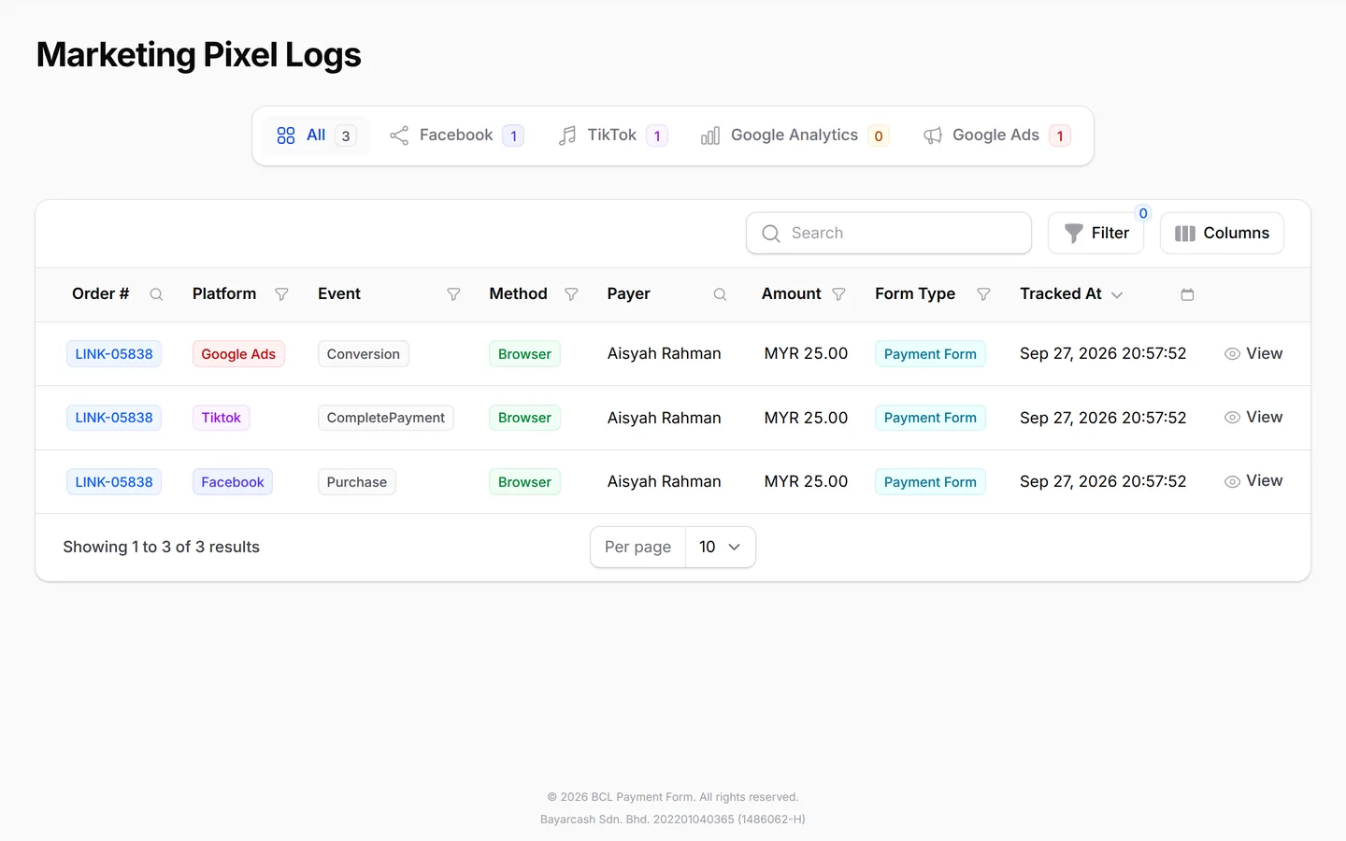Click Showing 1 to 3 of 3 results
The width and height of the screenshot is (1346, 841).
pos(161,547)
